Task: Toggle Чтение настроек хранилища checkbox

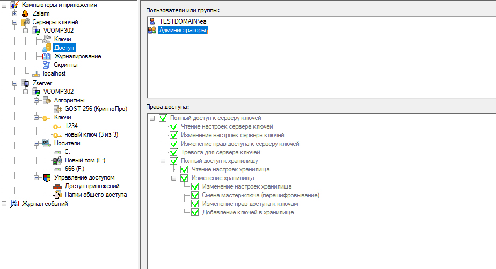Action: (185, 169)
